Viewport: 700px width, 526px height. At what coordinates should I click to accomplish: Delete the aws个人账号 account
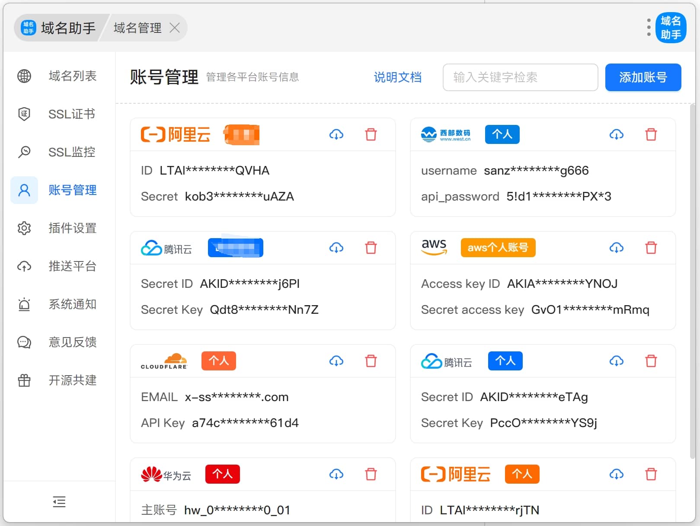coord(651,248)
